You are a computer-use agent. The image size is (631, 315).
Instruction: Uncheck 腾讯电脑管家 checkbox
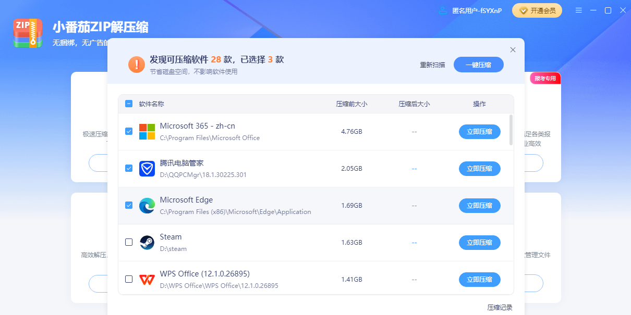(x=129, y=168)
